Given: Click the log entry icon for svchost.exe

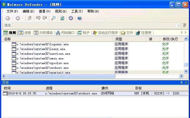Looking at the screenshot, I should pyautogui.click(x=5, y=93).
